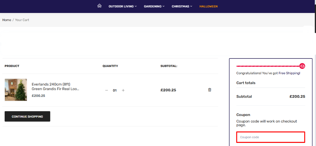
Task: Click the Continue Shopping button
Action: point(28,116)
